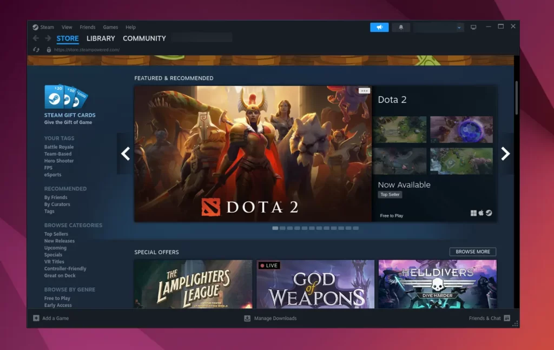The image size is (554, 350).
Task: Open the Helldivers special offer thumbnail
Action: [x=437, y=284]
